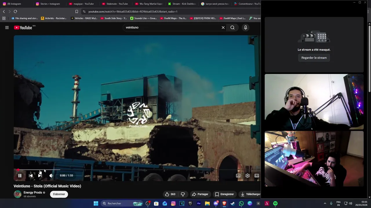This screenshot has height=208, width=371.
Task: Start voice search with the microphone
Action: pyautogui.click(x=245, y=27)
